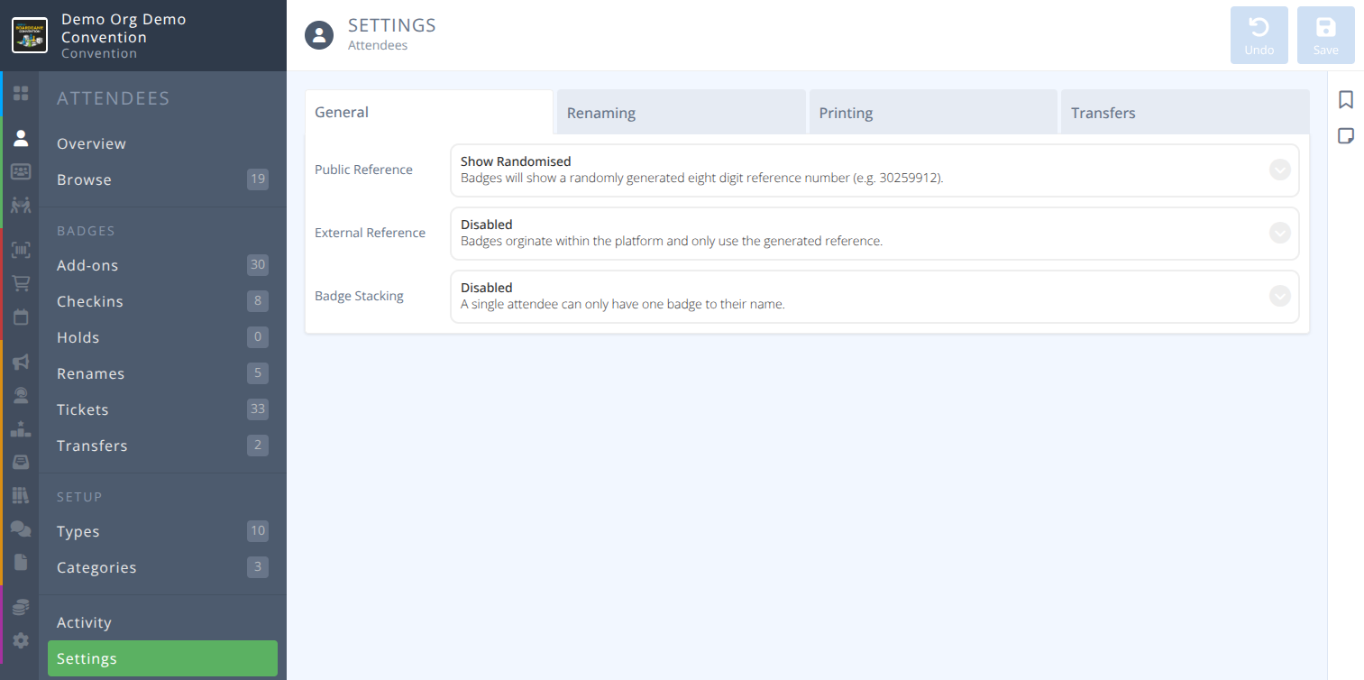The image size is (1364, 680).
Task: Select the Transfers tab
Action: click(1185, 112)
